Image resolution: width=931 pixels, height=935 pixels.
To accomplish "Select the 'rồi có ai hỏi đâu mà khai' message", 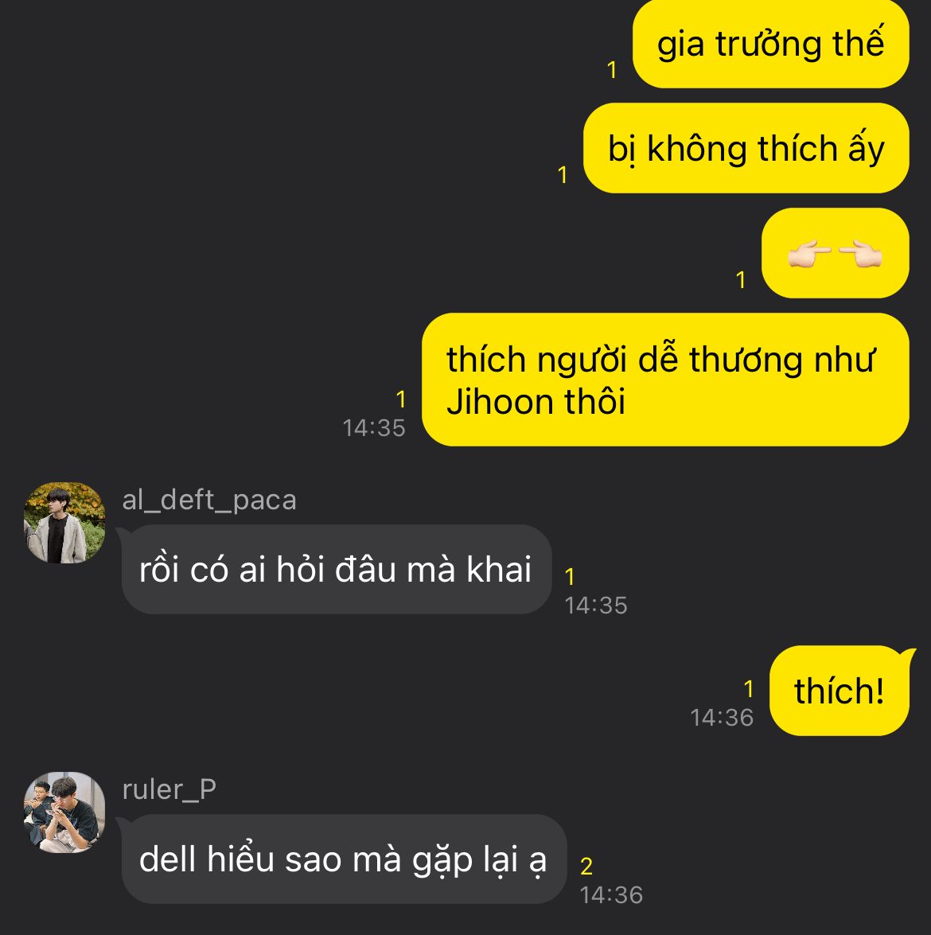I will point(337,570).
